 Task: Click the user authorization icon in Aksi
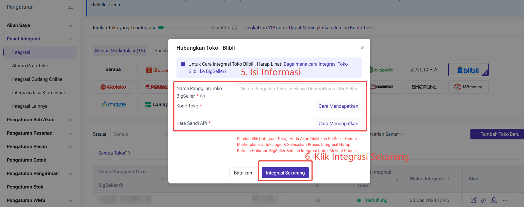tap(494, 200)
